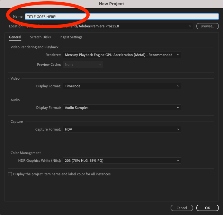Click the Preview Cache dropdown arrow
The image size is (223, 215).
100,64
